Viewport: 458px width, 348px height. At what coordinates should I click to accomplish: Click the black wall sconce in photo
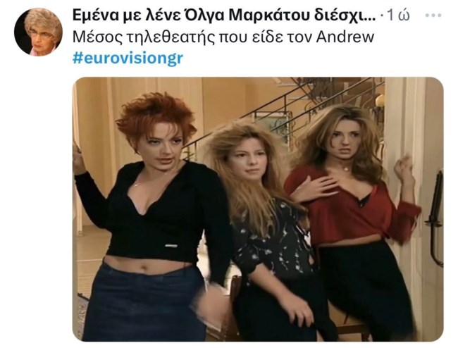pos(435,218)
